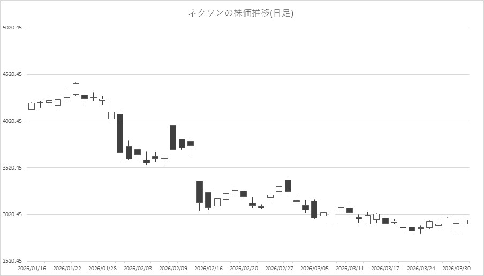Click the 2026/01/28 date axis label
Image resolution: width=484 pixels, height=276 pixels.
102,268
